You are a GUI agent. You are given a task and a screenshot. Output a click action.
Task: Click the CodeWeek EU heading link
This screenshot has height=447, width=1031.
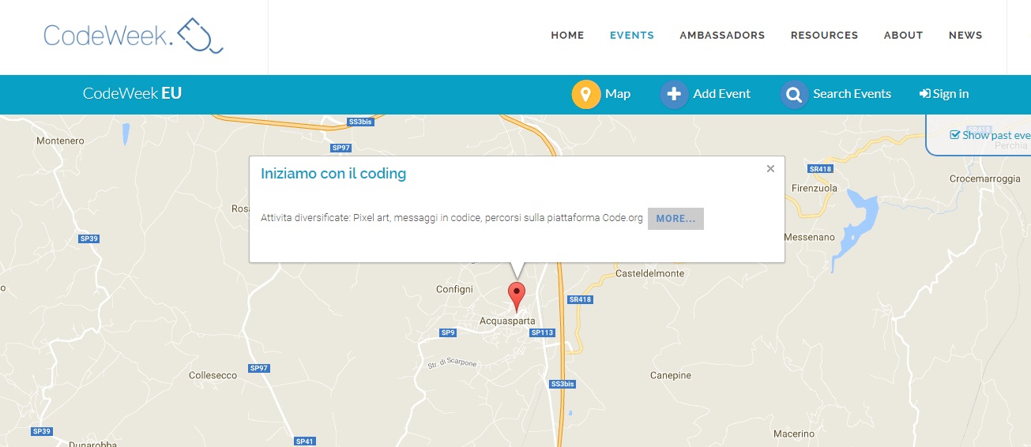pos(132,94)
